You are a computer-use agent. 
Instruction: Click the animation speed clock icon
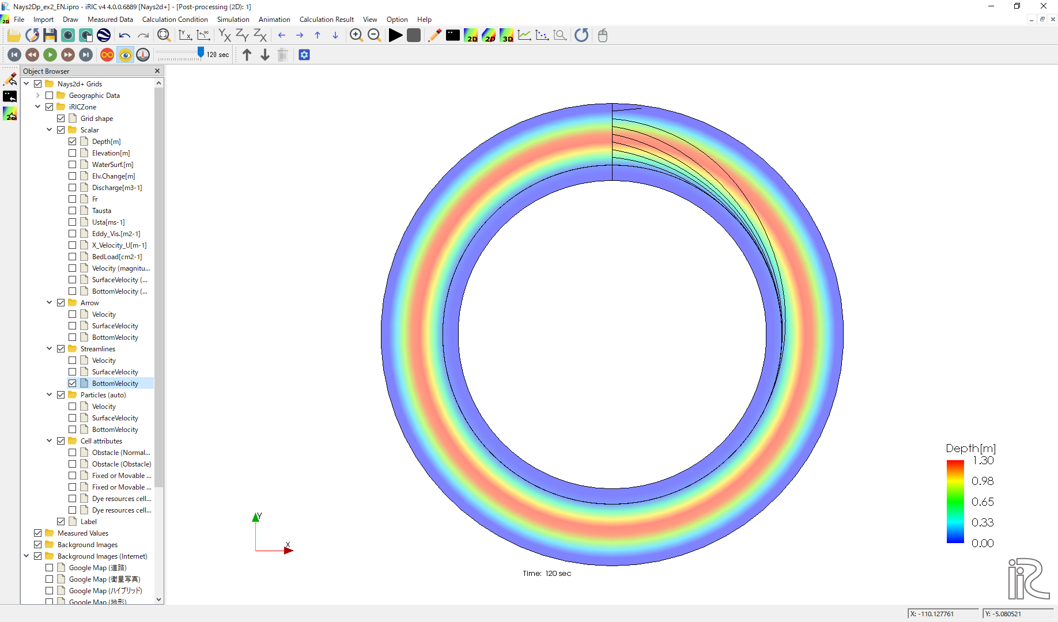143,55
